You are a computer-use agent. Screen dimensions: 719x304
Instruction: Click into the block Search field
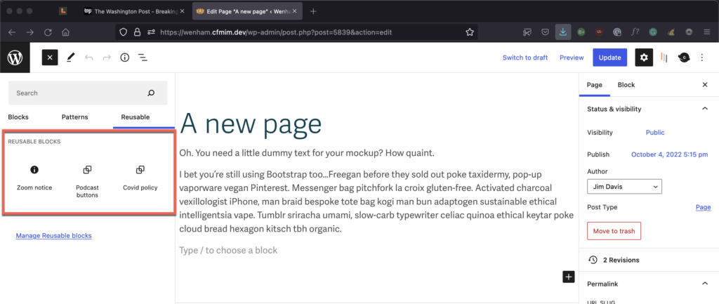[x=77, y=93]
